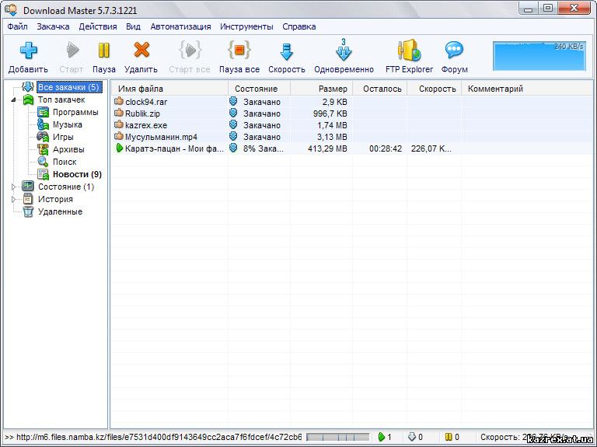Open the Вид menu

[133, 26]
